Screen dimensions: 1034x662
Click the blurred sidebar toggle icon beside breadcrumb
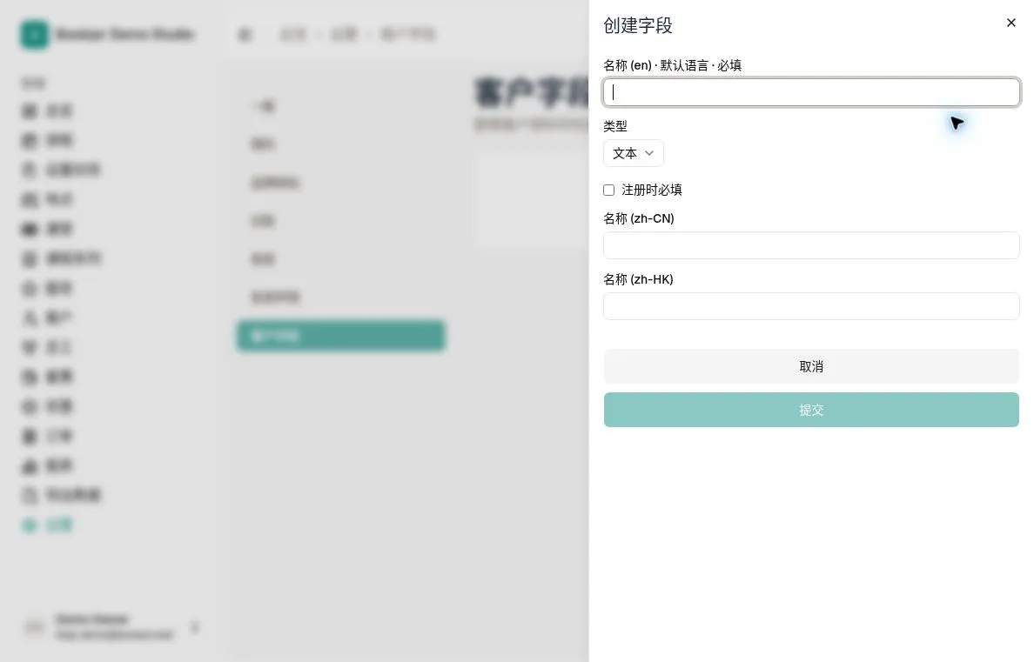click(x=245, y=34)
